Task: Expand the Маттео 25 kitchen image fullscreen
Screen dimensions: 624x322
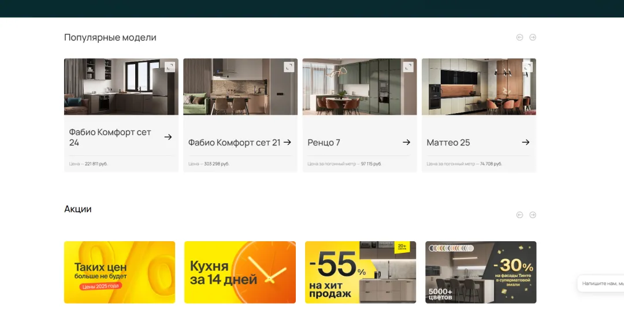Action: click(528, 67)
